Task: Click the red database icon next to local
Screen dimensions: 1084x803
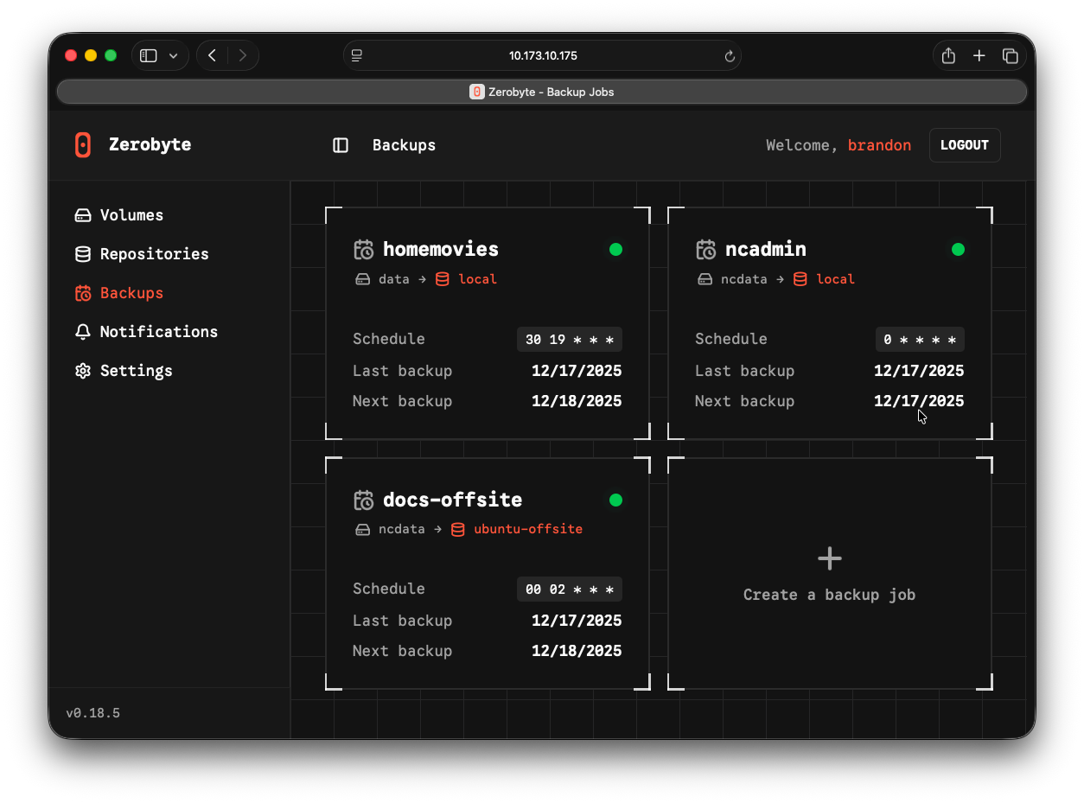Action: click(441, 279)
